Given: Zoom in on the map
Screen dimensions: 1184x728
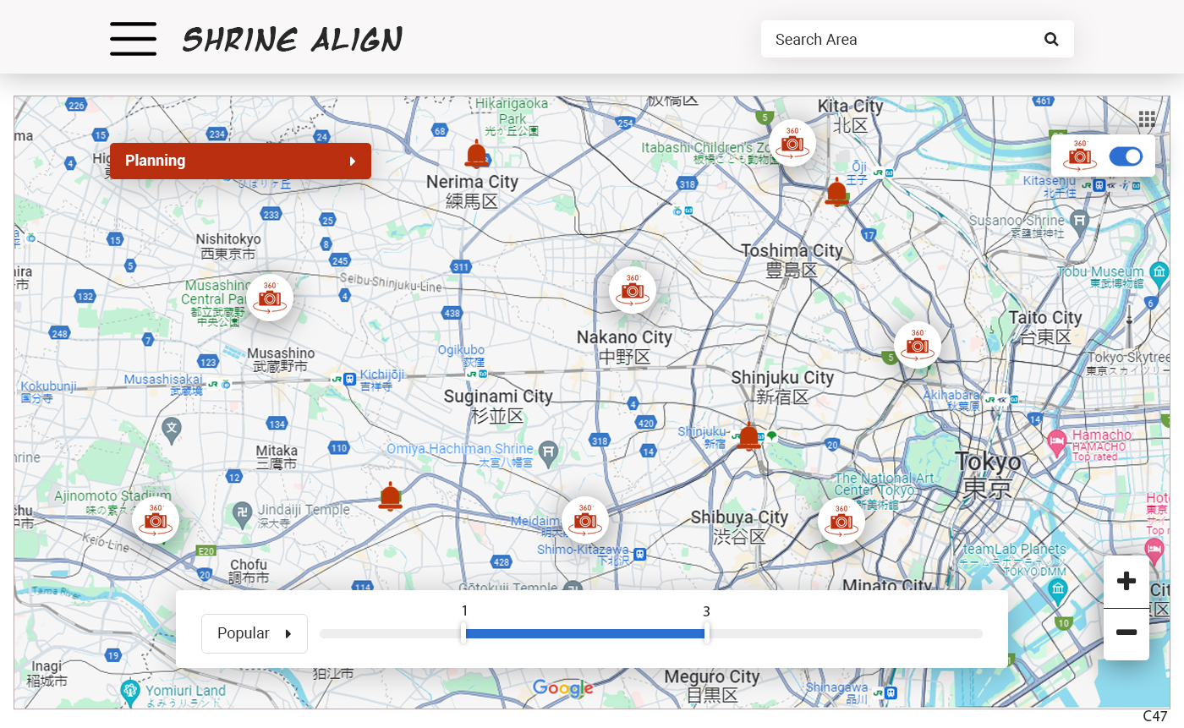Looking at the screenshot, I should (1126, 582).
